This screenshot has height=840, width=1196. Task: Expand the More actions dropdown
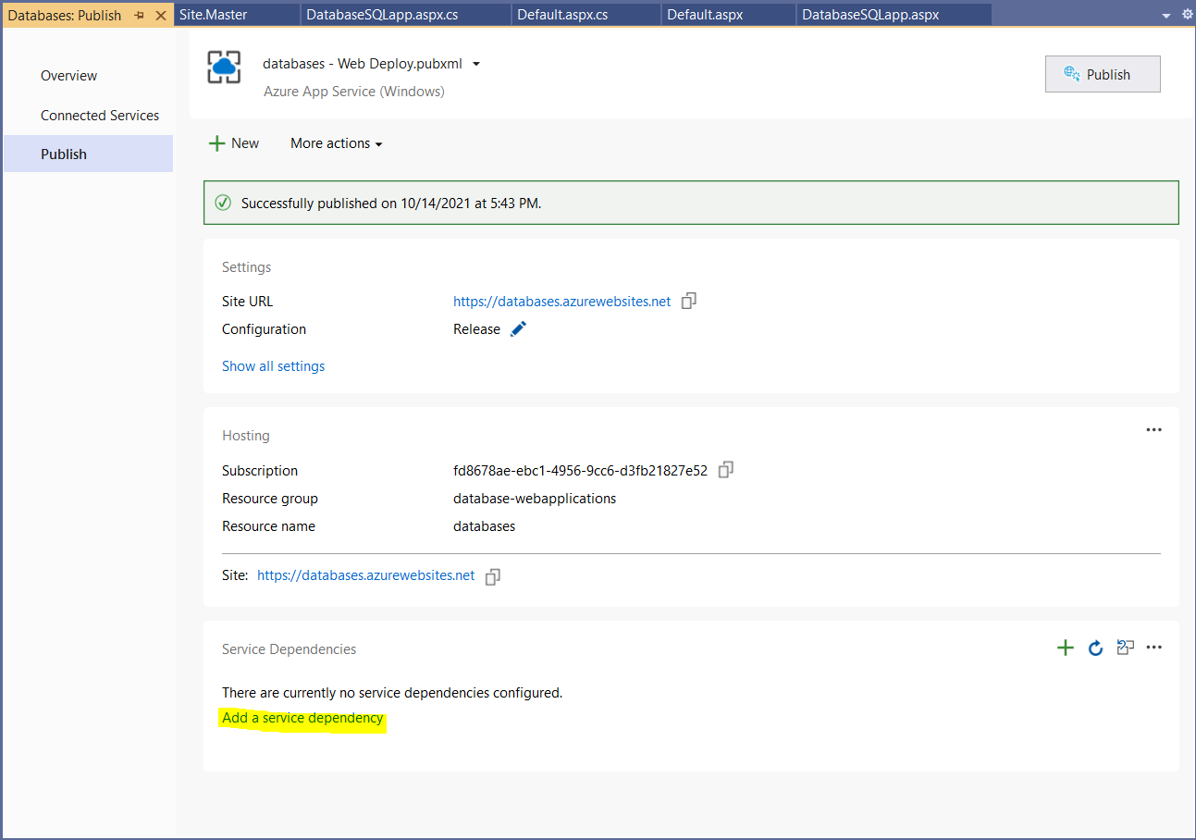[x=336, y=143]
